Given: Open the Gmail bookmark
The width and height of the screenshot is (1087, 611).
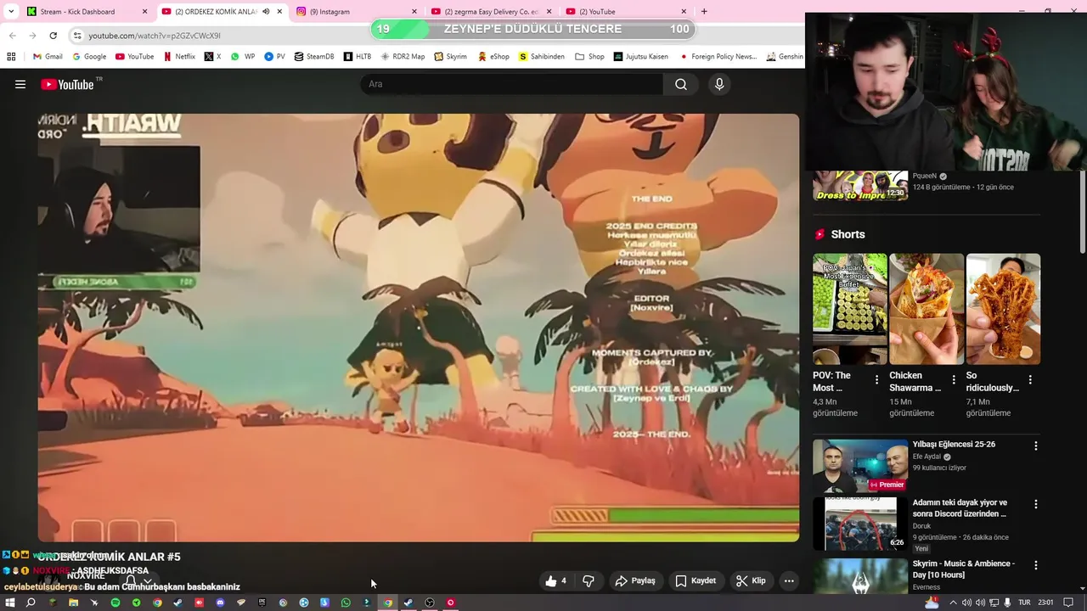Looking at the screenshot, I should (x=48, y=56).
